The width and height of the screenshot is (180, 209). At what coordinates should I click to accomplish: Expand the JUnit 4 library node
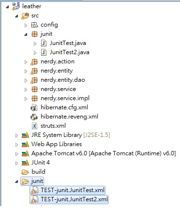coord(16,163)
